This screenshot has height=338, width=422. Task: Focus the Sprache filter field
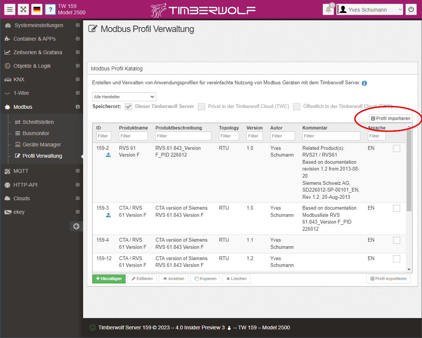coord(376,136)
